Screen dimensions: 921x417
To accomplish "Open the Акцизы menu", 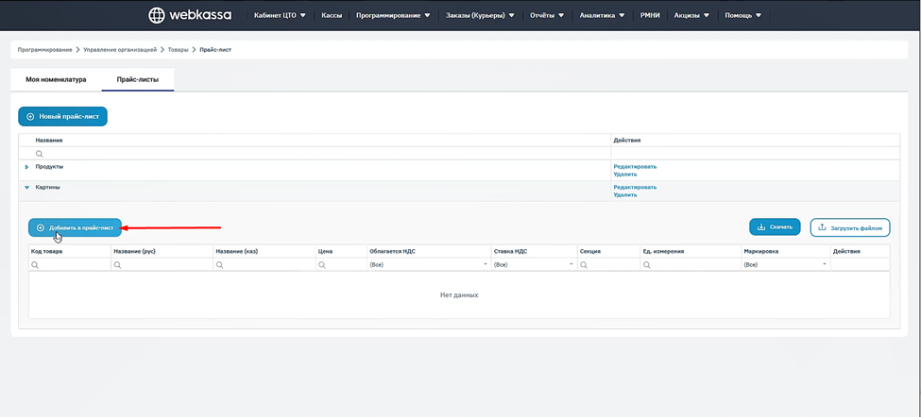I will 691,16.
